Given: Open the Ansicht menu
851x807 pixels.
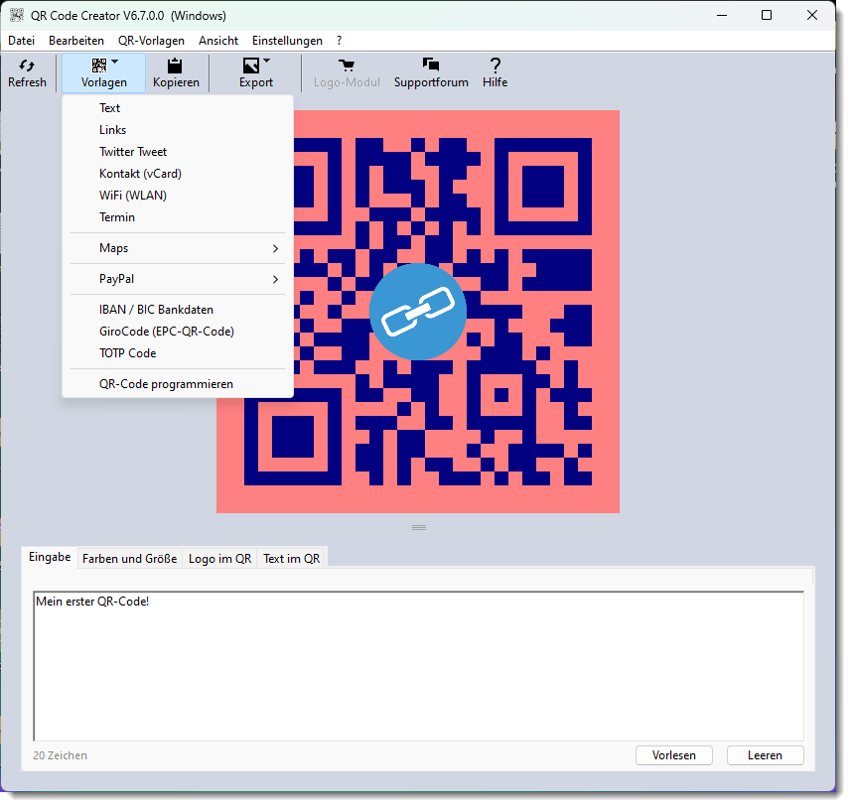Looking at the screenshot, I should pyautogui.click(x=218, y=41).
